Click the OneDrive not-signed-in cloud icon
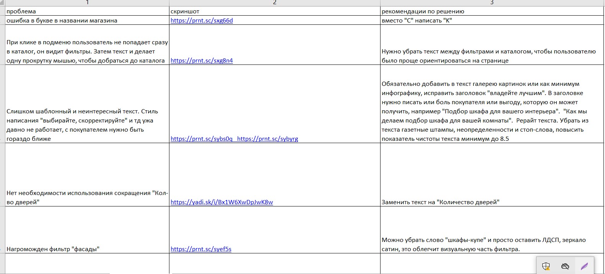Image resolution: width=605 pixels, height=274 pixels. pos(565,266)
